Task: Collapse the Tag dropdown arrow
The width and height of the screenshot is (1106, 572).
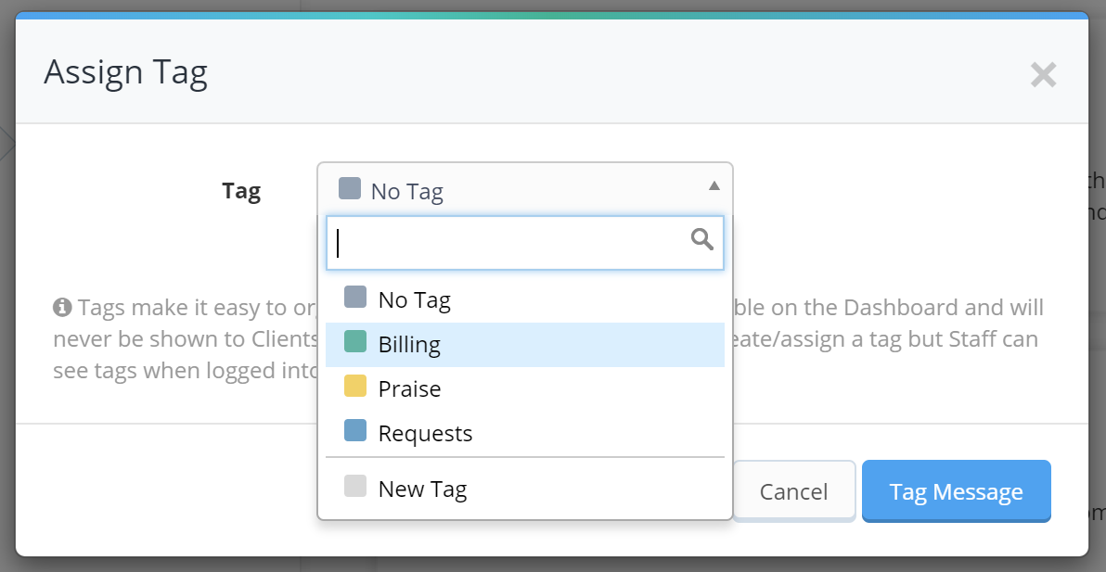Action: [714, 186]
